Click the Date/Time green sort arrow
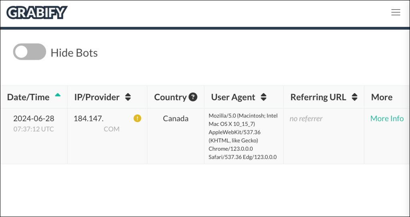This screenshot has height=217, width=410. pyautogui.click(x=58, y=95)
